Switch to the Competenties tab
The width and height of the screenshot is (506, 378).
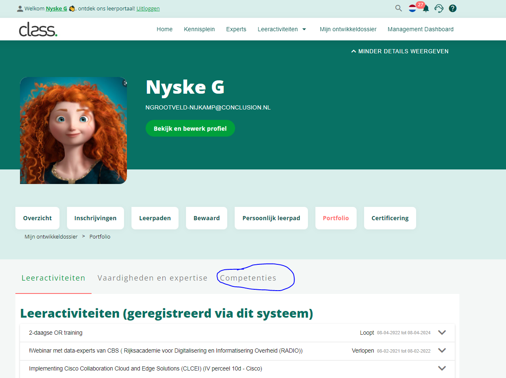248,278
